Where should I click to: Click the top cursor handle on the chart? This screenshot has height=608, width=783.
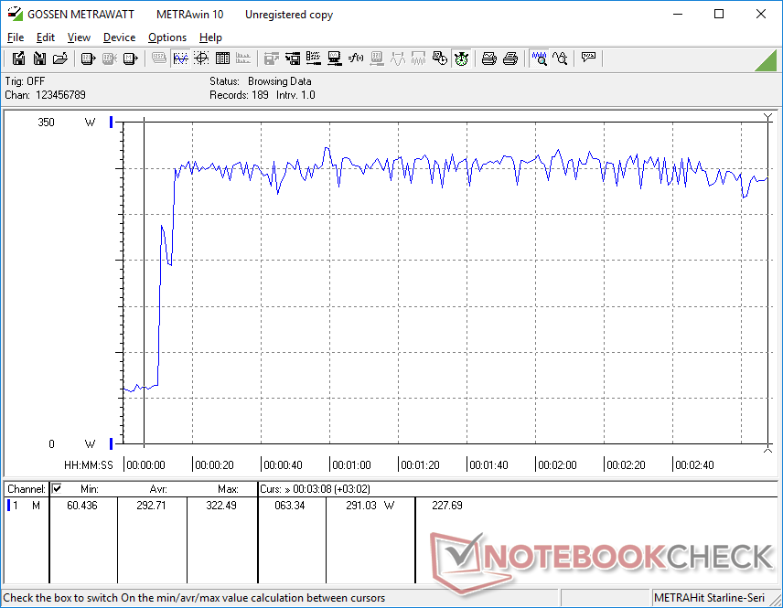768,117
